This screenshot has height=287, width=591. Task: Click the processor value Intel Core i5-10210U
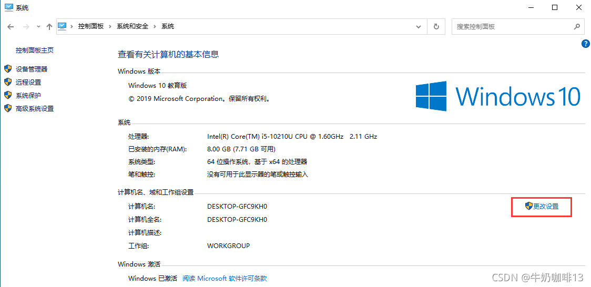pyautogui.click(x=292, y=136)
